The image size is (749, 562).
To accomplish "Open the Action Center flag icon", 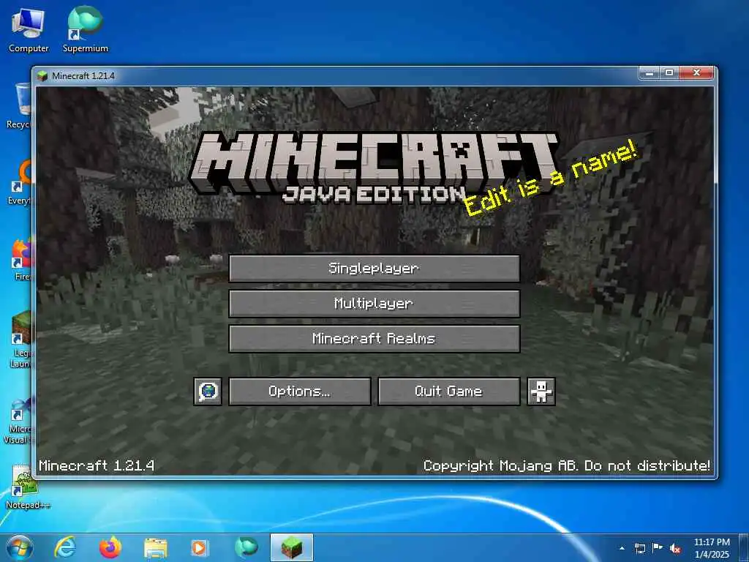I will [x=658, y=548].
